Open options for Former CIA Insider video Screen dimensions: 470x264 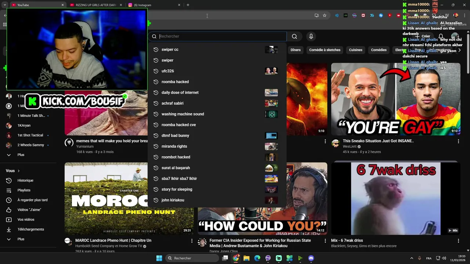[325, 241]
